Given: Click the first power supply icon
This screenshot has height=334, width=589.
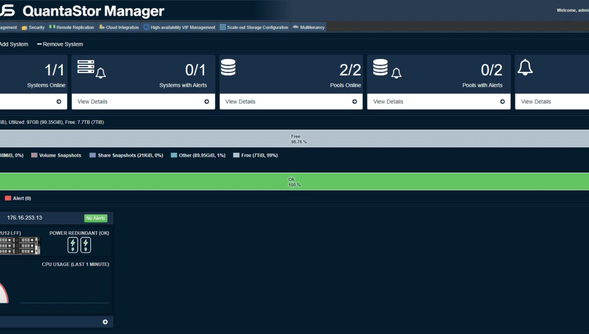Looking at the screenshot, I should pos(73,245).
